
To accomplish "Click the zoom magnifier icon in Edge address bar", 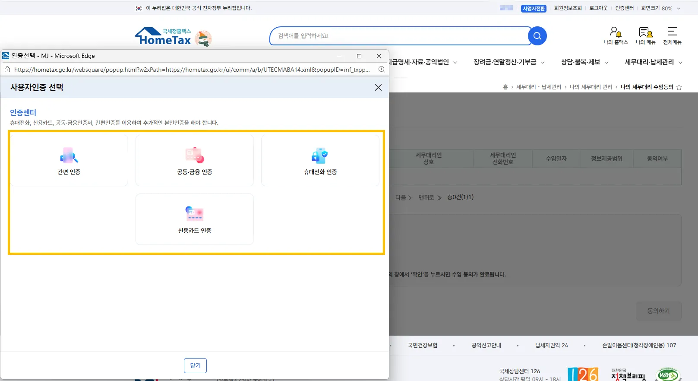I will coord(382,70).
